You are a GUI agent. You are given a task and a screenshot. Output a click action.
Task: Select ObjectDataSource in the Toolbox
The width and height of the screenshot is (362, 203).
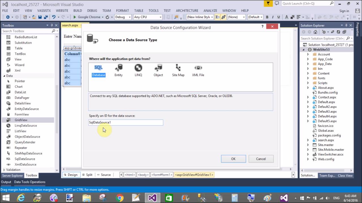click(x=27, y=137)
